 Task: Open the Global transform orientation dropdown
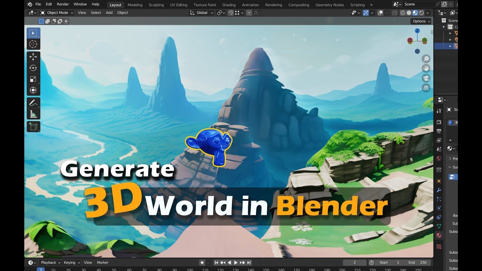point(201,12)
